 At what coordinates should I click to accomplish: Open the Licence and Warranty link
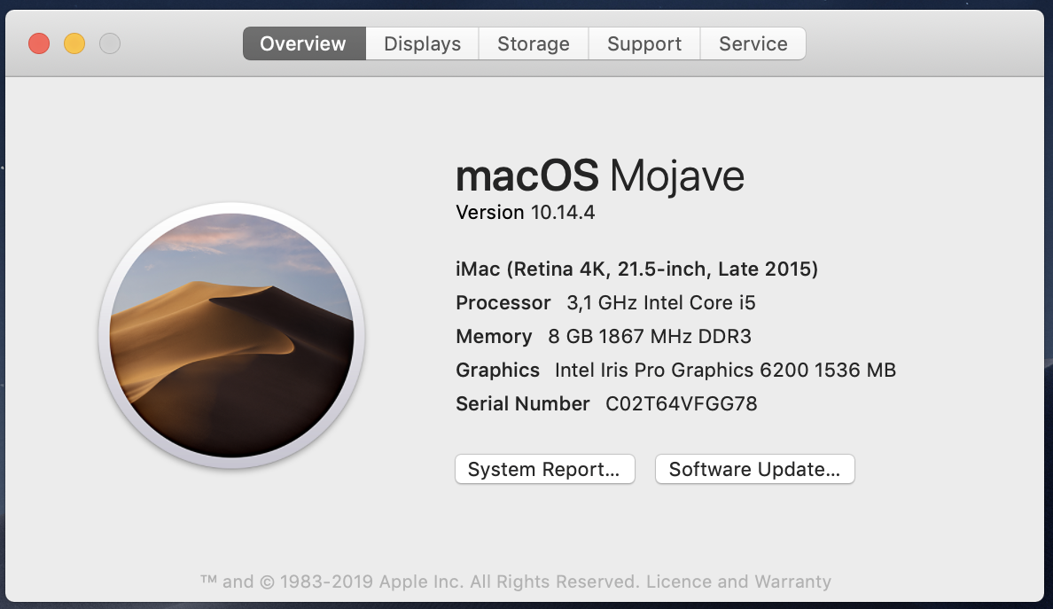point(738,582)
